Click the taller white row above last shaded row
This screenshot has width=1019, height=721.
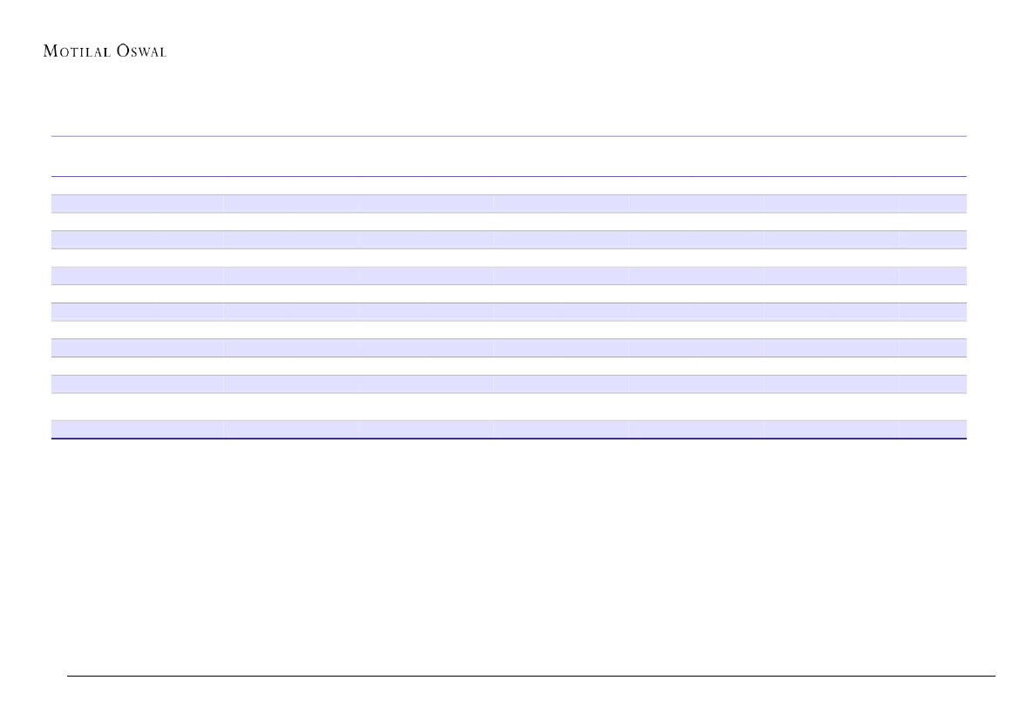tap(509, 406)
